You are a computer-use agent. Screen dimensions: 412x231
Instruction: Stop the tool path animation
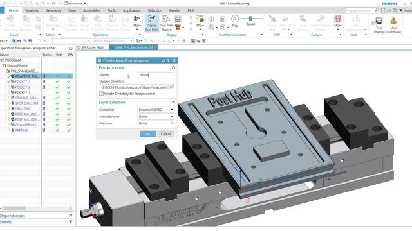223,19
